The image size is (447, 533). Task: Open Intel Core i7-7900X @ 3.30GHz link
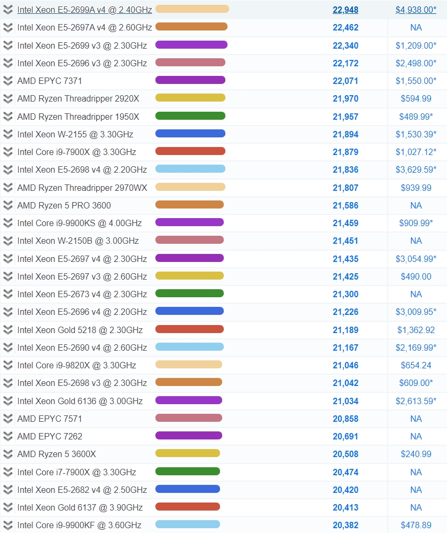pyautogui.click(x=77, y=472)
